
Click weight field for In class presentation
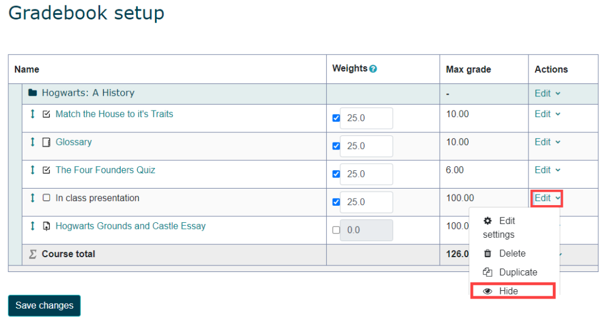pyautogui.click(x=366, y=202)
